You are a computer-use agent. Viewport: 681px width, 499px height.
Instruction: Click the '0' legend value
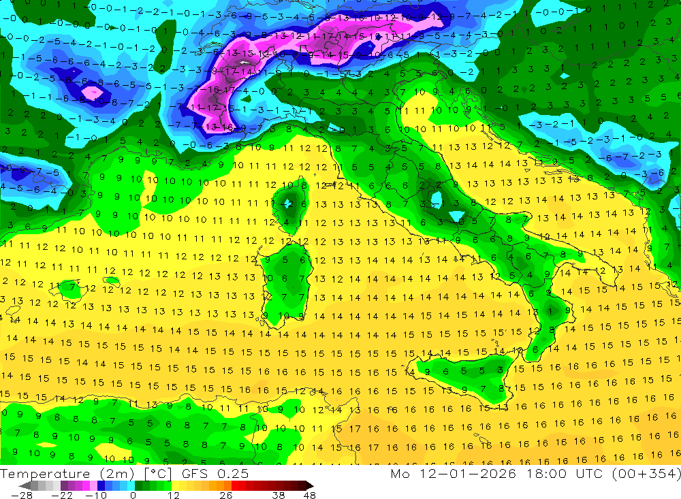(x=133, y=496)
